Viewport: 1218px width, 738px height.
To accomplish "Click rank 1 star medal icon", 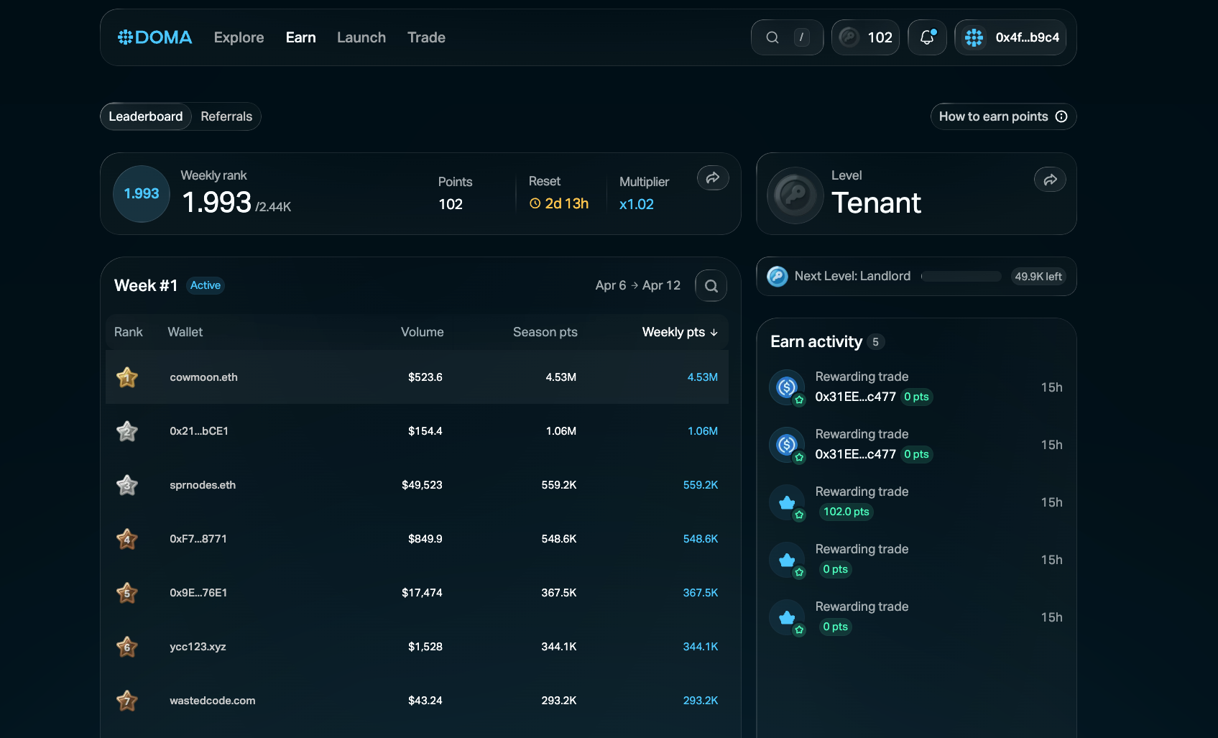I will click(x=127, y=377).
